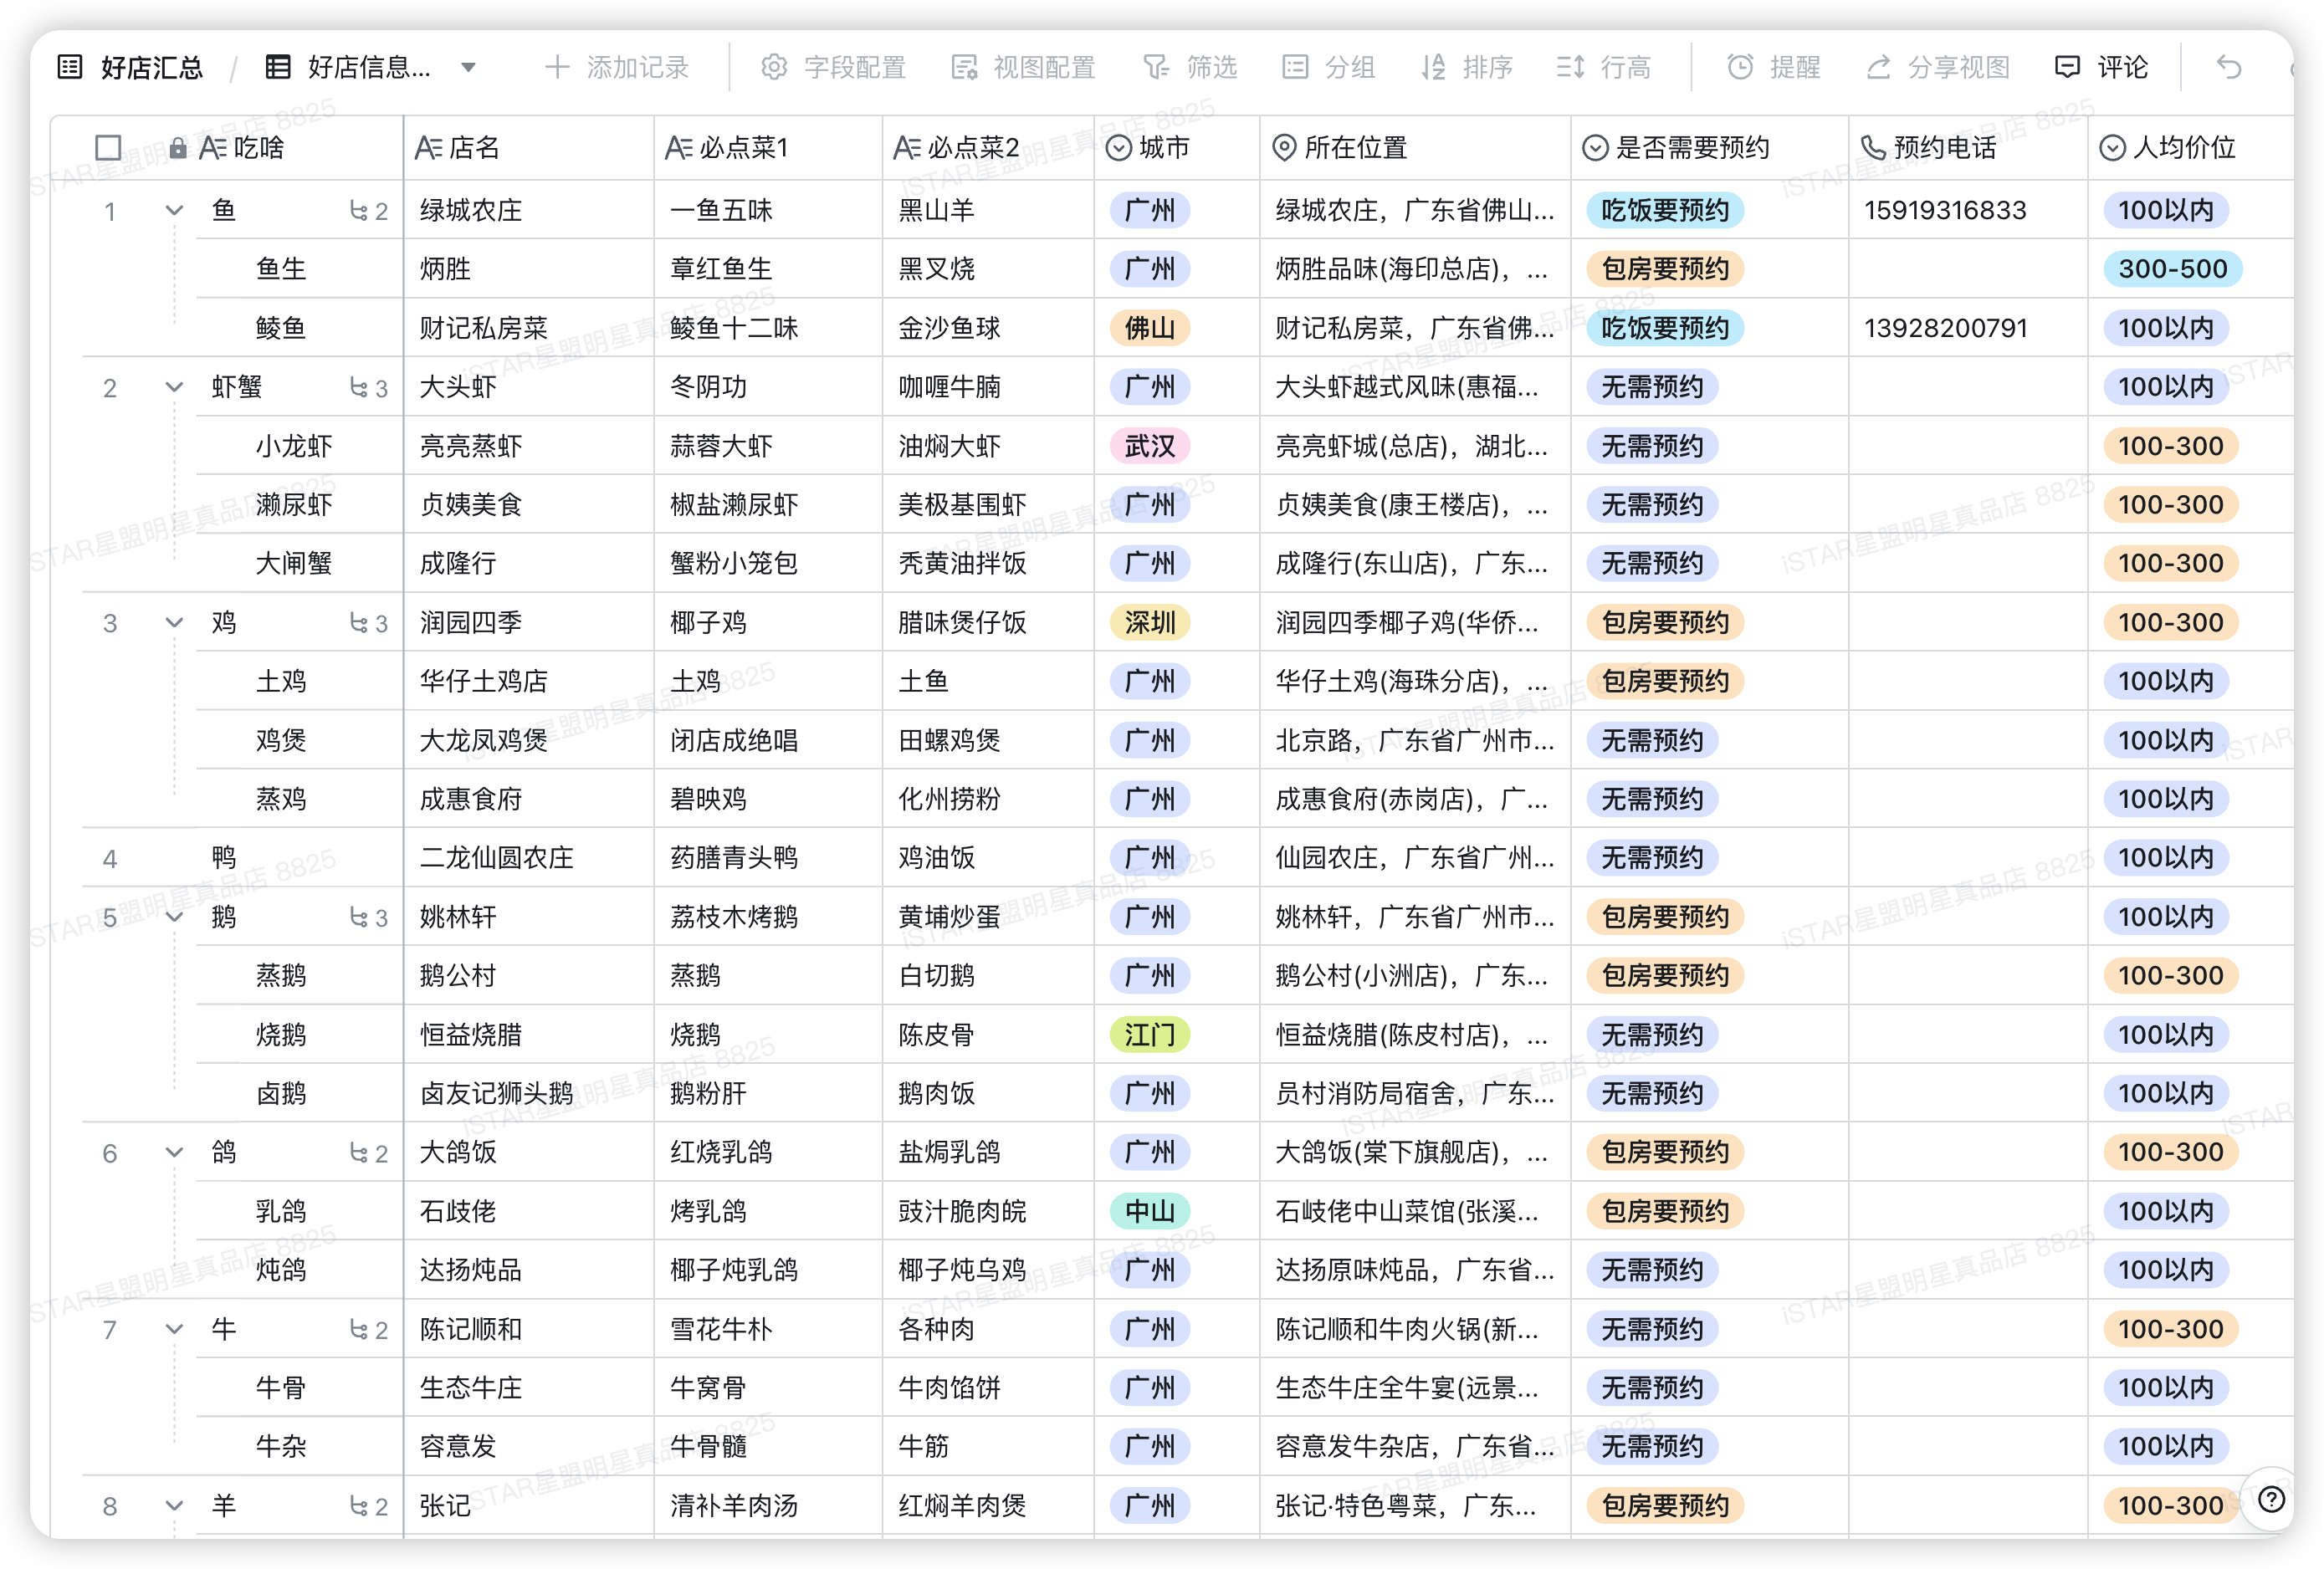
Task: Click the undo arrow icon
Action: pos(2229,67)
